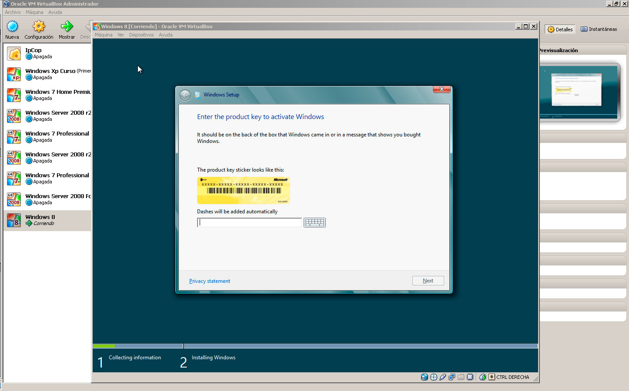Screen dimensions: 629x391
Task: Click the network adapter status icon
Action: (452, 377)
